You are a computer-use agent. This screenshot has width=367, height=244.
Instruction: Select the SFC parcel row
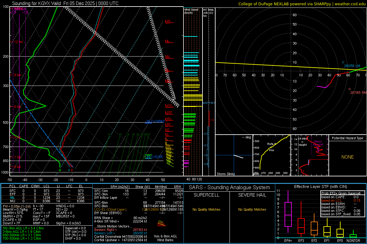47,191
